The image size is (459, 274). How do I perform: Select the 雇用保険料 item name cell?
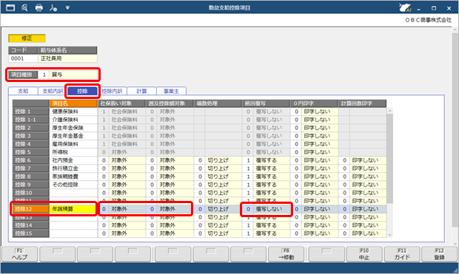73,144
